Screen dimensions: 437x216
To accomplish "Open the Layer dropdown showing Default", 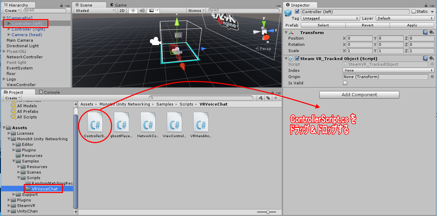I will pyautogui.click(x=405, y=18).
